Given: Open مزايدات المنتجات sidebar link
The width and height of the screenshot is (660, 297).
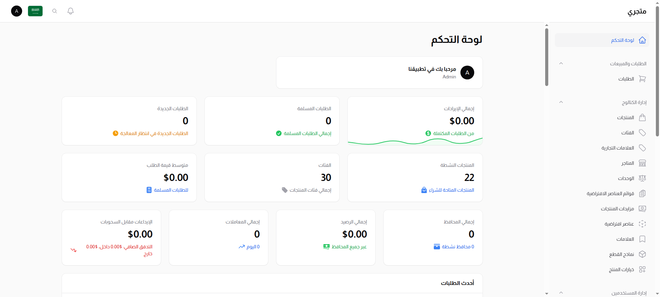Looking at the screenshot, I should click(x=617, y=209).
